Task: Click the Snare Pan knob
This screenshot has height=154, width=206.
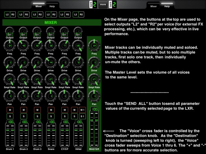Action: coord(50,96)
